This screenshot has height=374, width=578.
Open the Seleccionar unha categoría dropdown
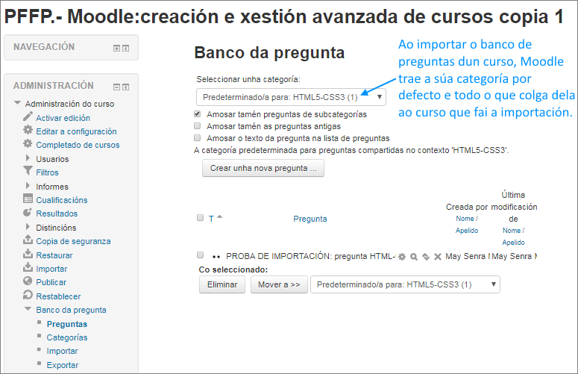[x=291, y=97]
